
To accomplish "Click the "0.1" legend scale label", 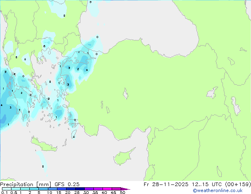I will (4, 192).
